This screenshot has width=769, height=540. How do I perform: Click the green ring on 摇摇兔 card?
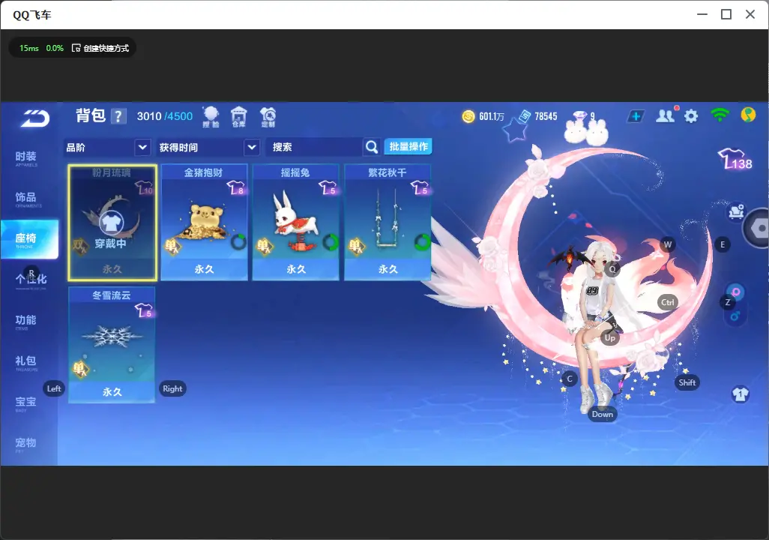click(331, 241)
